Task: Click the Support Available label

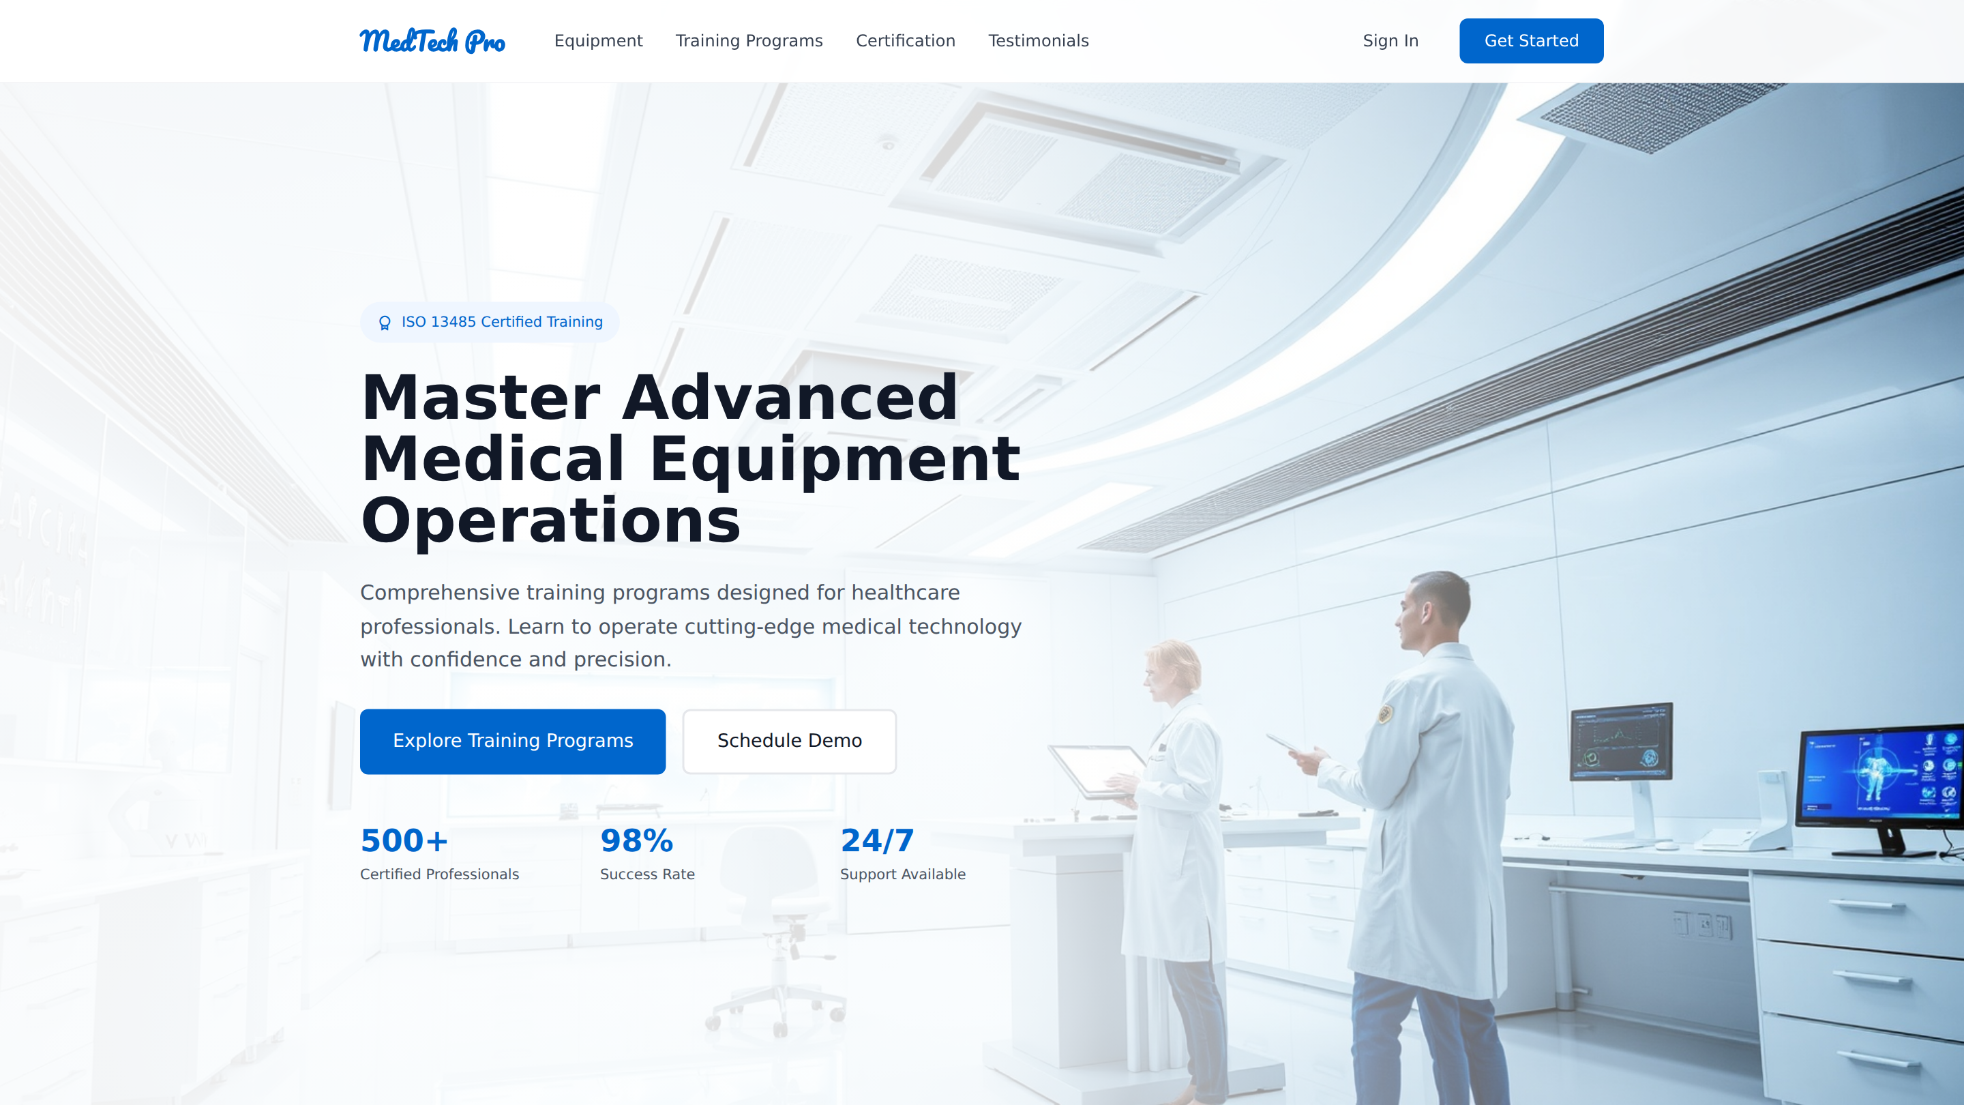Action: click(x=903, y=874)
